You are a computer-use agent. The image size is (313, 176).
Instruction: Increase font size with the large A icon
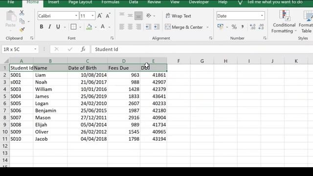[100, 16]
